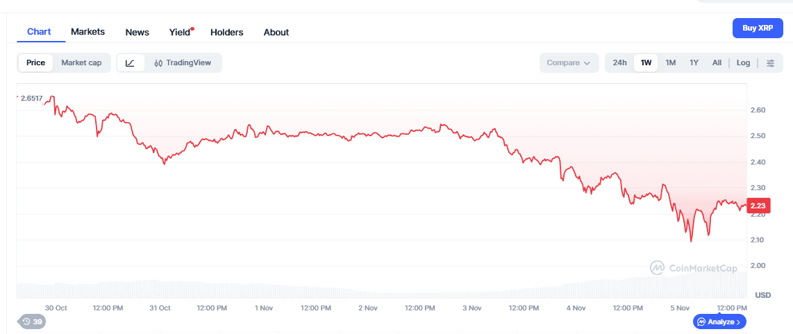Select the 1Y time range

pyautogui.click(x=694, y=63)
